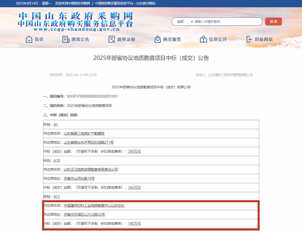This screenshot has width=302, height=231.
Task: Click the underlined package number A11
Action: point(57,196)
